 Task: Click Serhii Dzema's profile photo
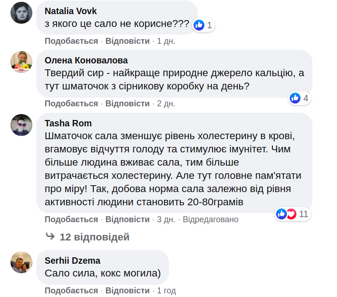tap(21, 262)
